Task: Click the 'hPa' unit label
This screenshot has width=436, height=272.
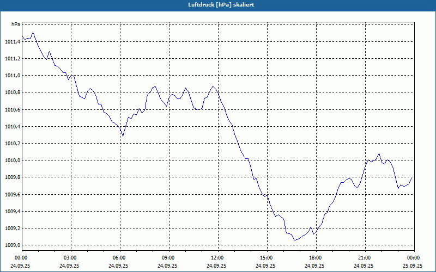Action: pyautogui.click(x=16, y=24)
